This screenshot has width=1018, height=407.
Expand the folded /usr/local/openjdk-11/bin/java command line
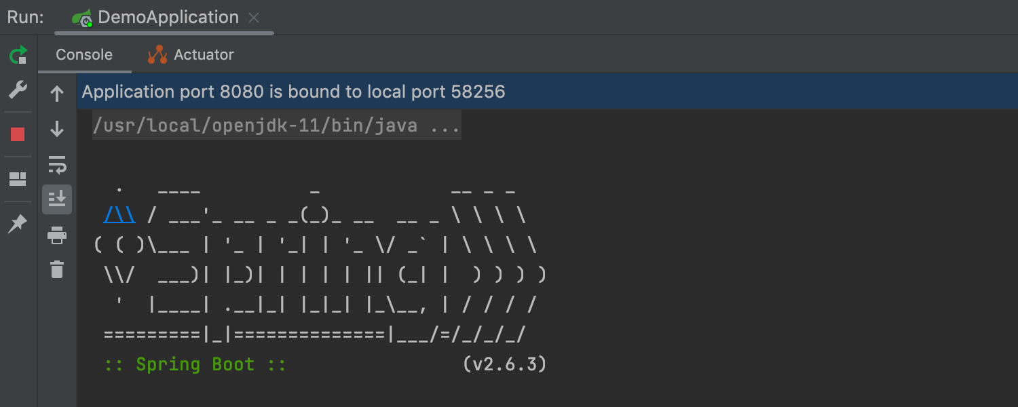coord(276,125)
